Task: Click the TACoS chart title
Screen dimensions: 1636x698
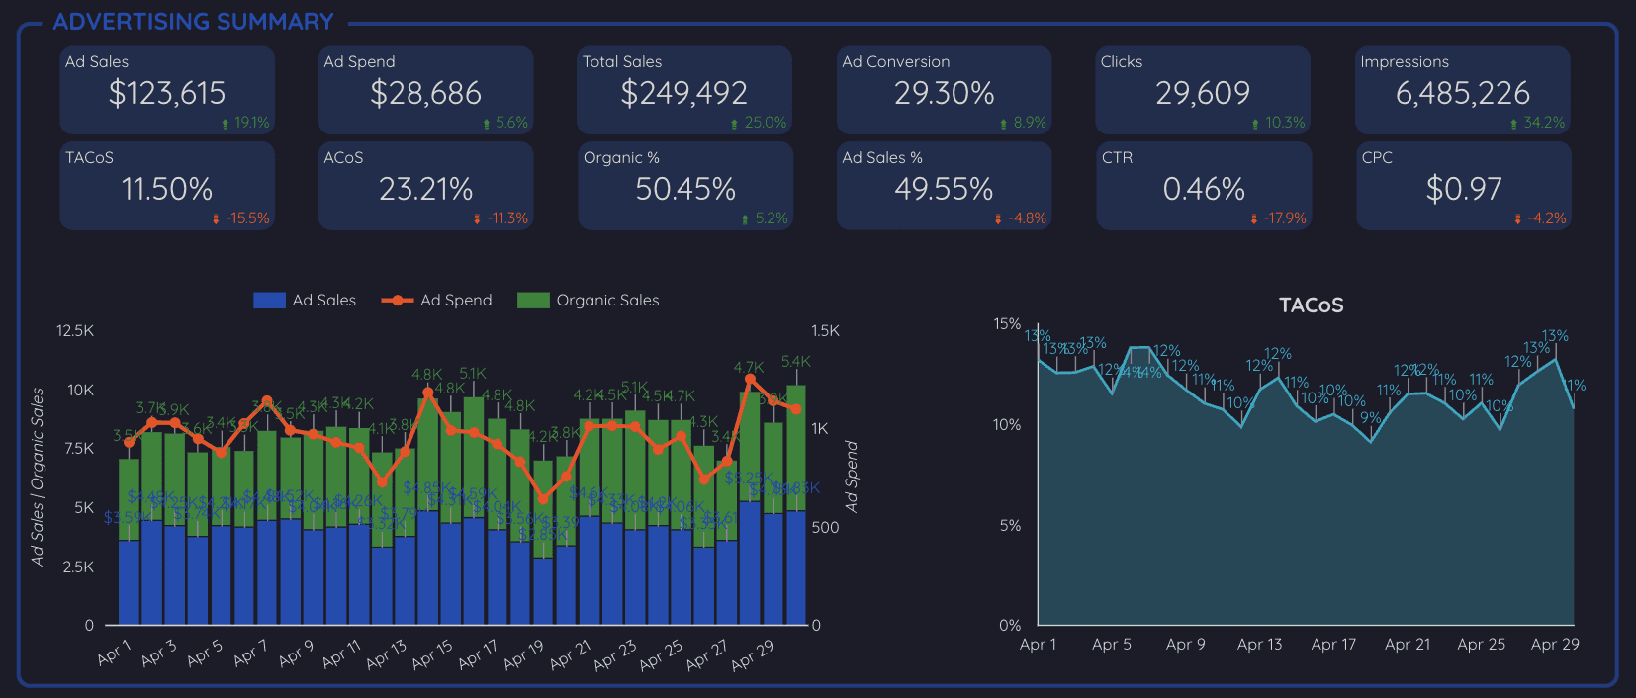Action: click(x=1311, y=305)
